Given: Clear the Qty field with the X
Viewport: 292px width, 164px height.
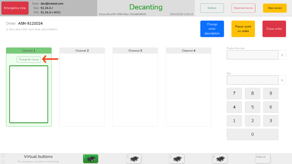Looking at the screenshot, I should click(x=282, y=80).
